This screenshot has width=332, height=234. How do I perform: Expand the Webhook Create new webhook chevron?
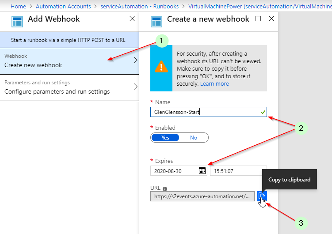136,60
